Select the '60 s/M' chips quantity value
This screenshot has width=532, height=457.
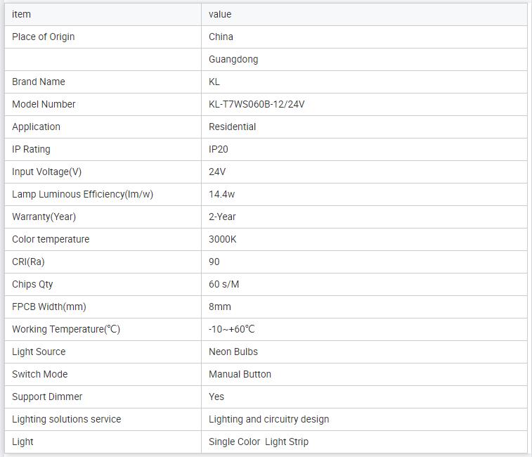tap(224, 284)
